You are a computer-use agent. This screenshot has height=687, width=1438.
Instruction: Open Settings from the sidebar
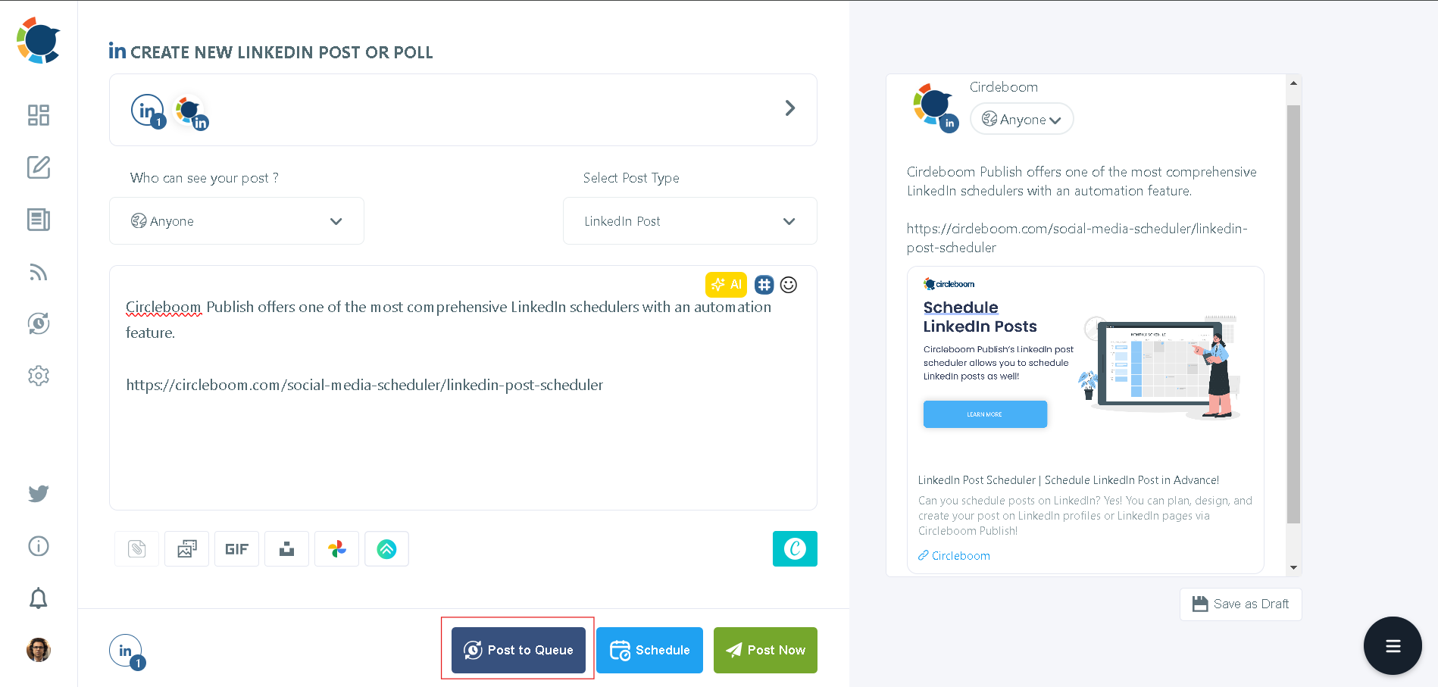pyautogui.click(x=38, y=375)
